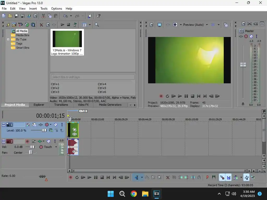The image size is (267, 200).
Task: Open a file using the Open folder icon
Action: tap(10, 16)
